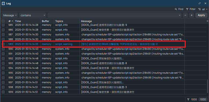209x102 pixels.
Task: Click the DDoS warning message in row 989
Action: 119,44
